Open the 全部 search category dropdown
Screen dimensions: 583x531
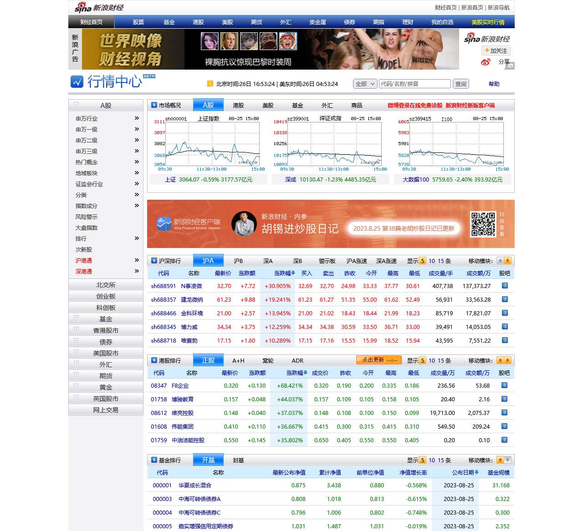pyautogui.click(x=364, y=84)
